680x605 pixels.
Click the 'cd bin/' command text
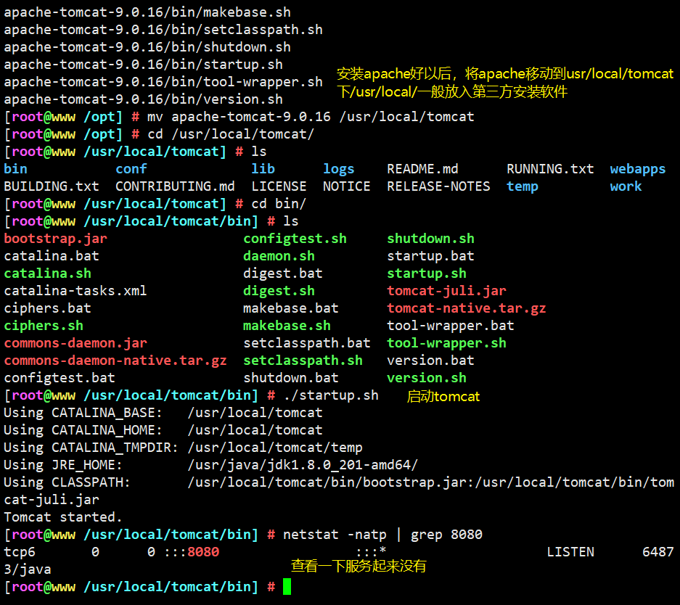point(279,204)
